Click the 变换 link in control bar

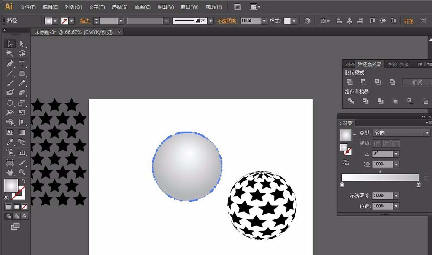pos(409,21)
